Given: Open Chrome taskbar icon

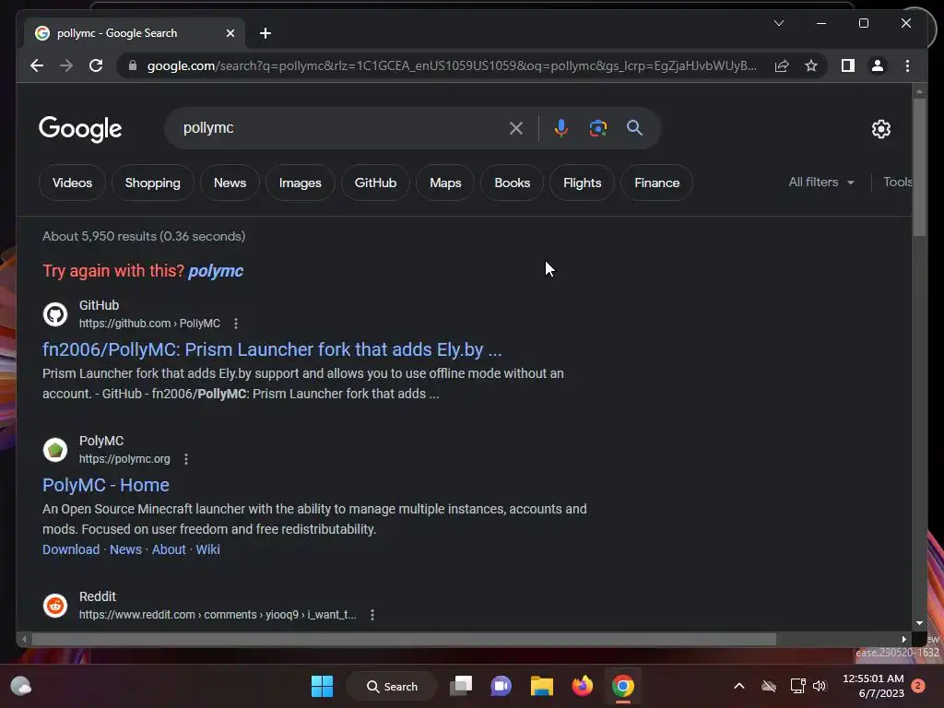Looking at the screenshot, I should 623,686.
